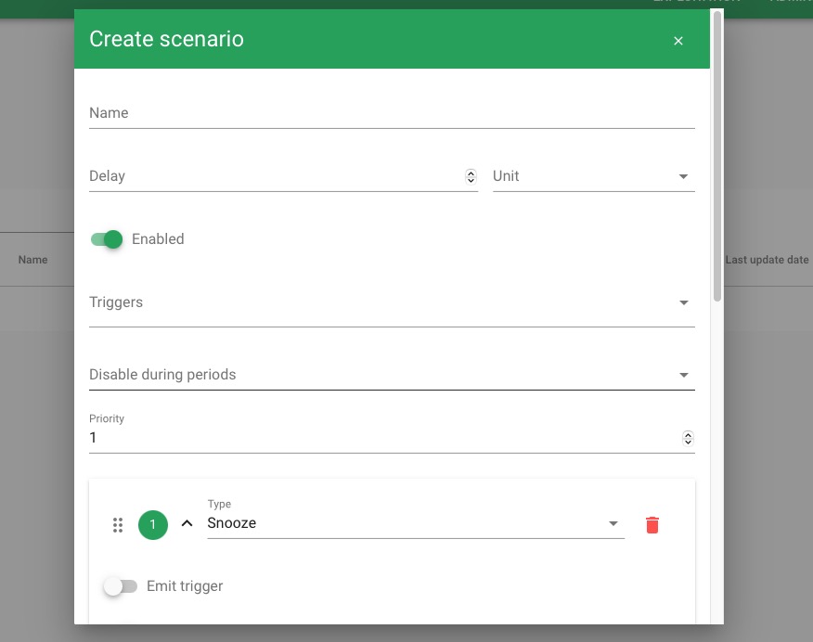Increment Delay using its stepper up arrow
This screenshot has width=813, height=642.
pyautogui.click(x=471, y=172)
